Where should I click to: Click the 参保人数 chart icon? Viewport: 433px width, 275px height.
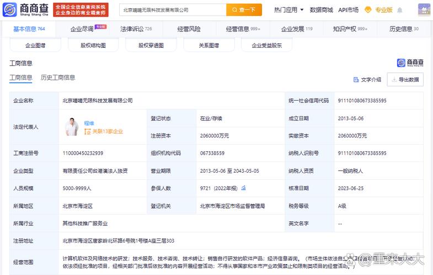click(x=244, y=188)
